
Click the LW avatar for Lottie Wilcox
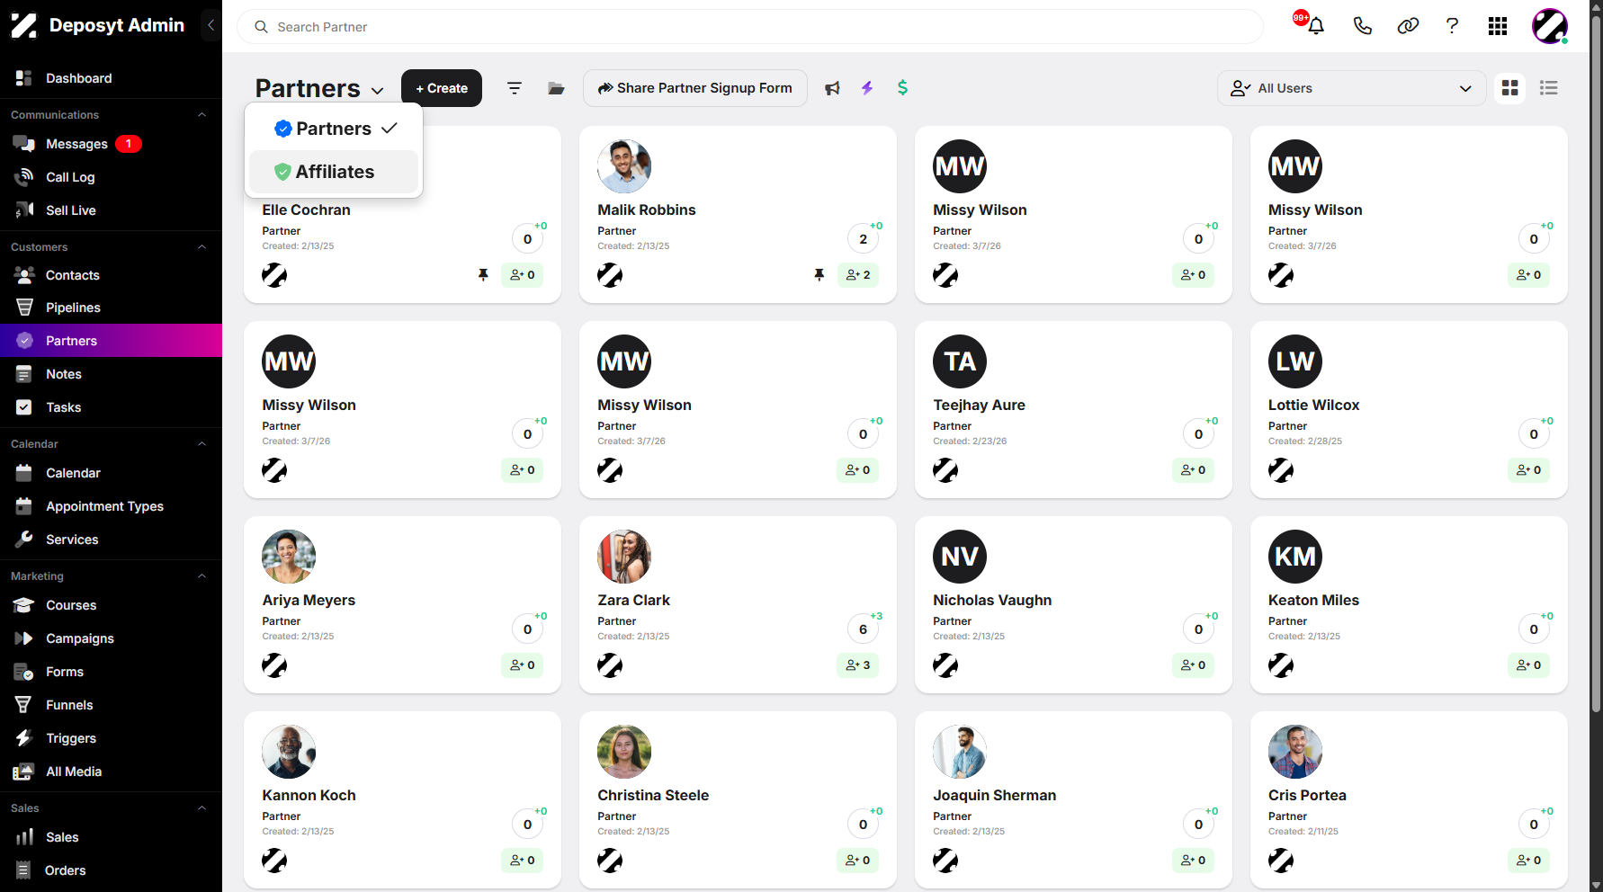coord(1295,361)
